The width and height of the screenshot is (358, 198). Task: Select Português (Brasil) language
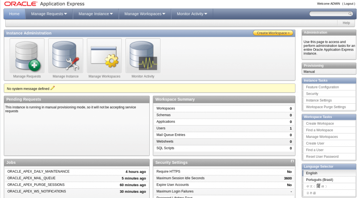(319, 180)
